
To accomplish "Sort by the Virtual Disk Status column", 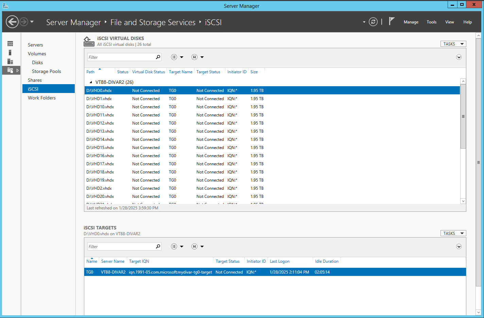I will click(x=149, y=72).
